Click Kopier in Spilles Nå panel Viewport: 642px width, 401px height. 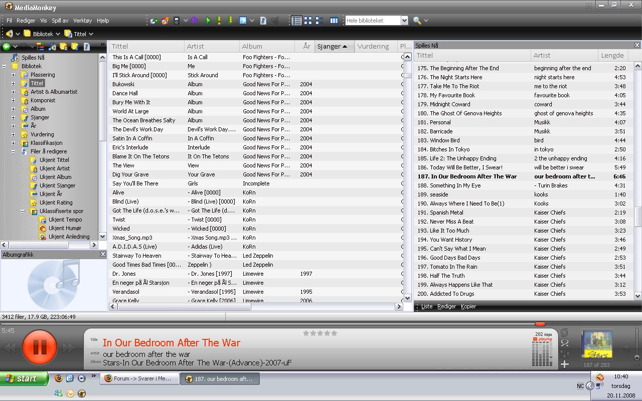468,306
